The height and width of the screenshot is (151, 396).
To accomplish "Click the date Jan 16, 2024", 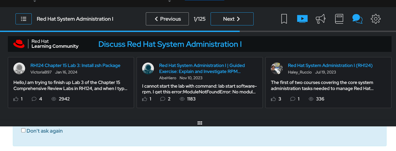I will [66, 72].
